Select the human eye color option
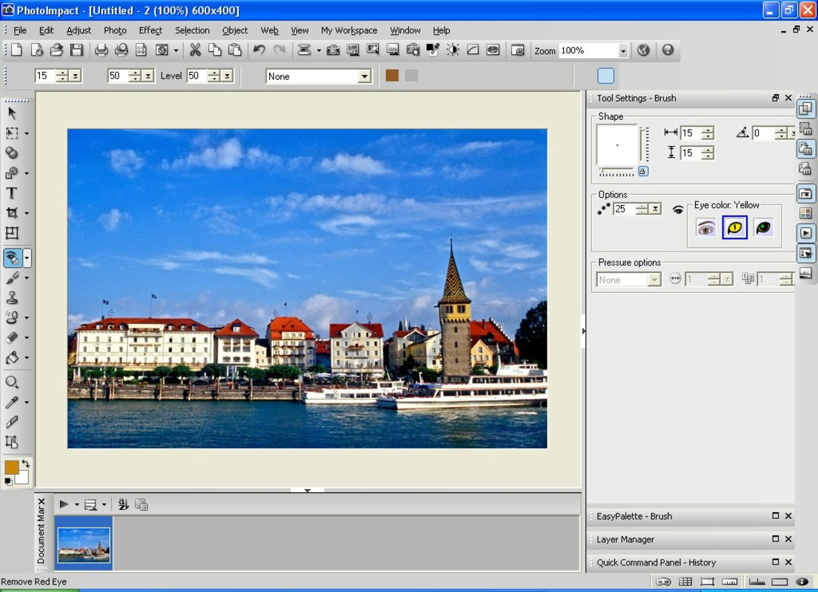Viewport: 818px width, 592px height. click(x=706, y=228)
